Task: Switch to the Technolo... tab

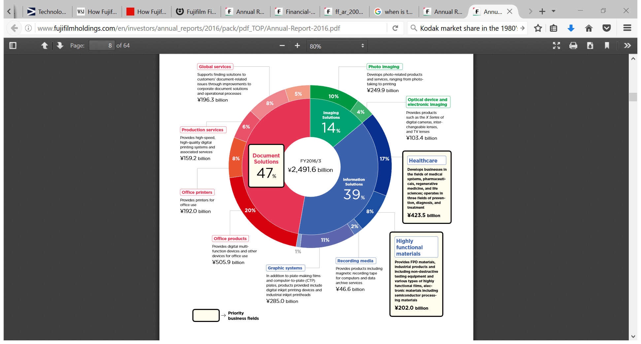Action: [47, 12]
